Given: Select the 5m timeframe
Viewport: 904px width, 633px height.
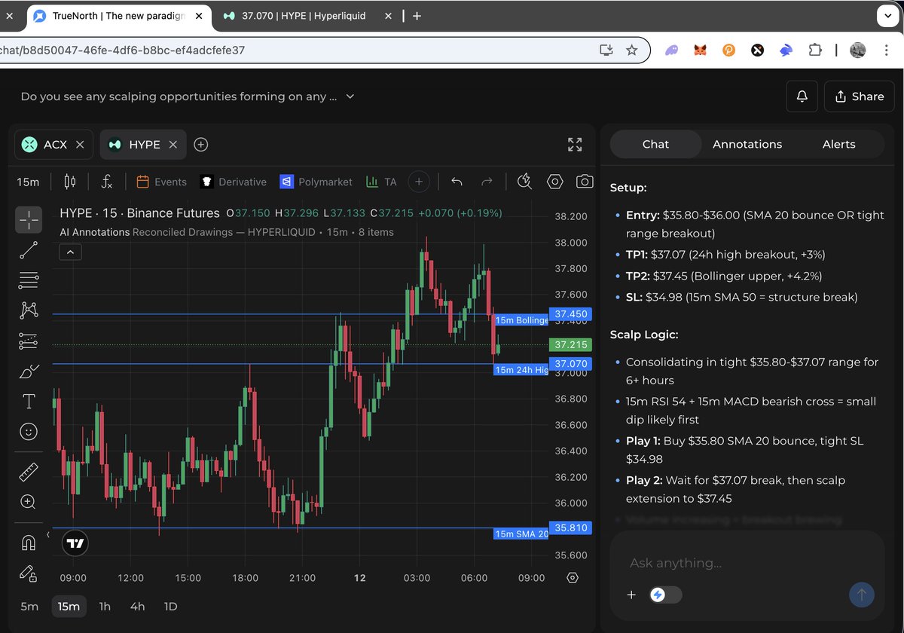Looking at the screenshot, I should tap(29, 606).
